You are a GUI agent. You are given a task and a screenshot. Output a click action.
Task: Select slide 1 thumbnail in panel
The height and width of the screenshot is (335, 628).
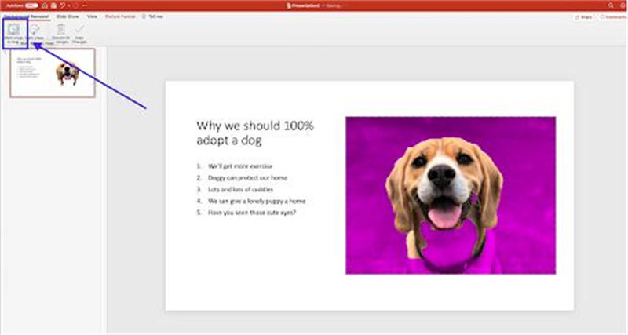[53, 73]
